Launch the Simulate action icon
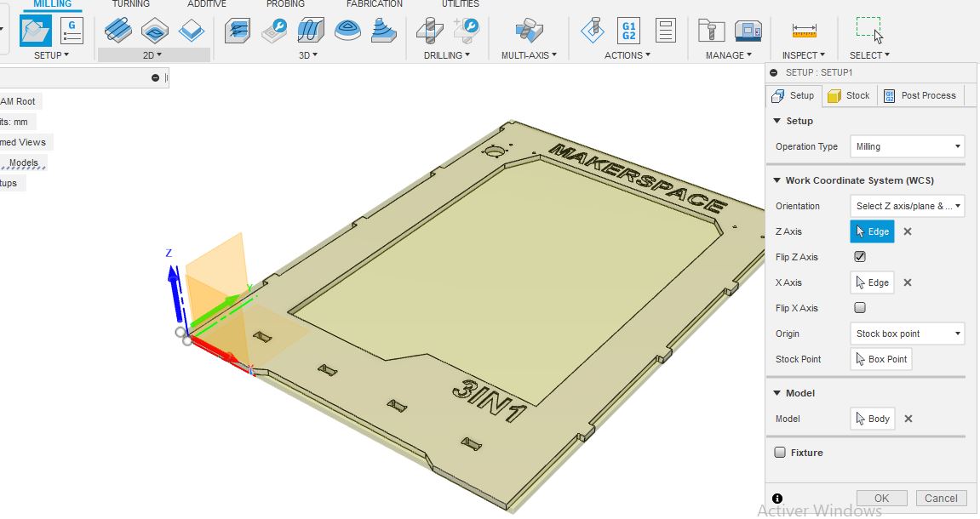 pyautogui.click(x=593, y=30)
